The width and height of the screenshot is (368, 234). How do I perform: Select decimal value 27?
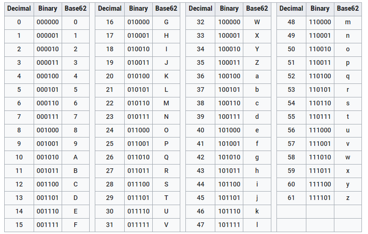(110, 171)
